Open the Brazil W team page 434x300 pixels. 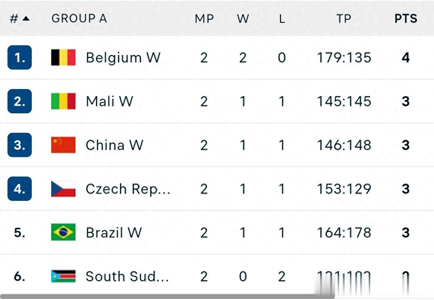point(114,233)
